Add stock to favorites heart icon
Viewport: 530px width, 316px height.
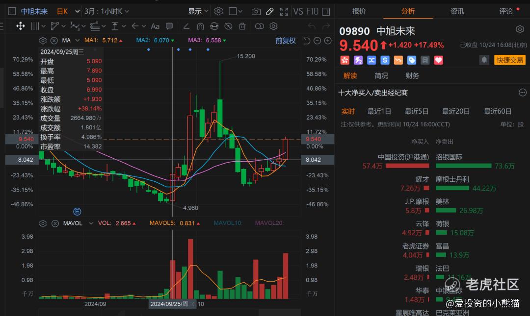438,60
